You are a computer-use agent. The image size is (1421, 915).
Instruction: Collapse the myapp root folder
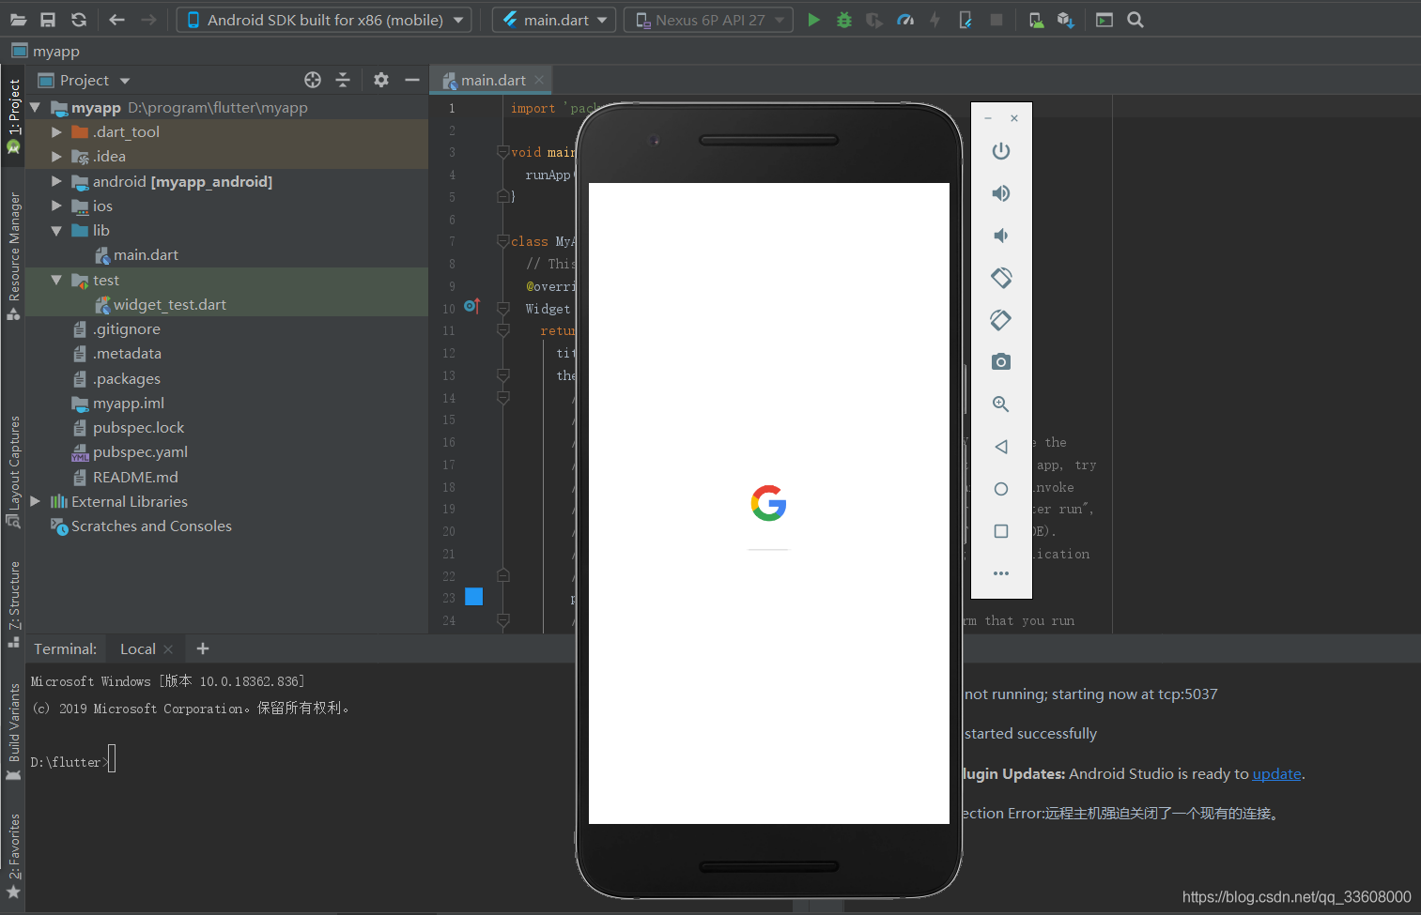tap(35, 108)
